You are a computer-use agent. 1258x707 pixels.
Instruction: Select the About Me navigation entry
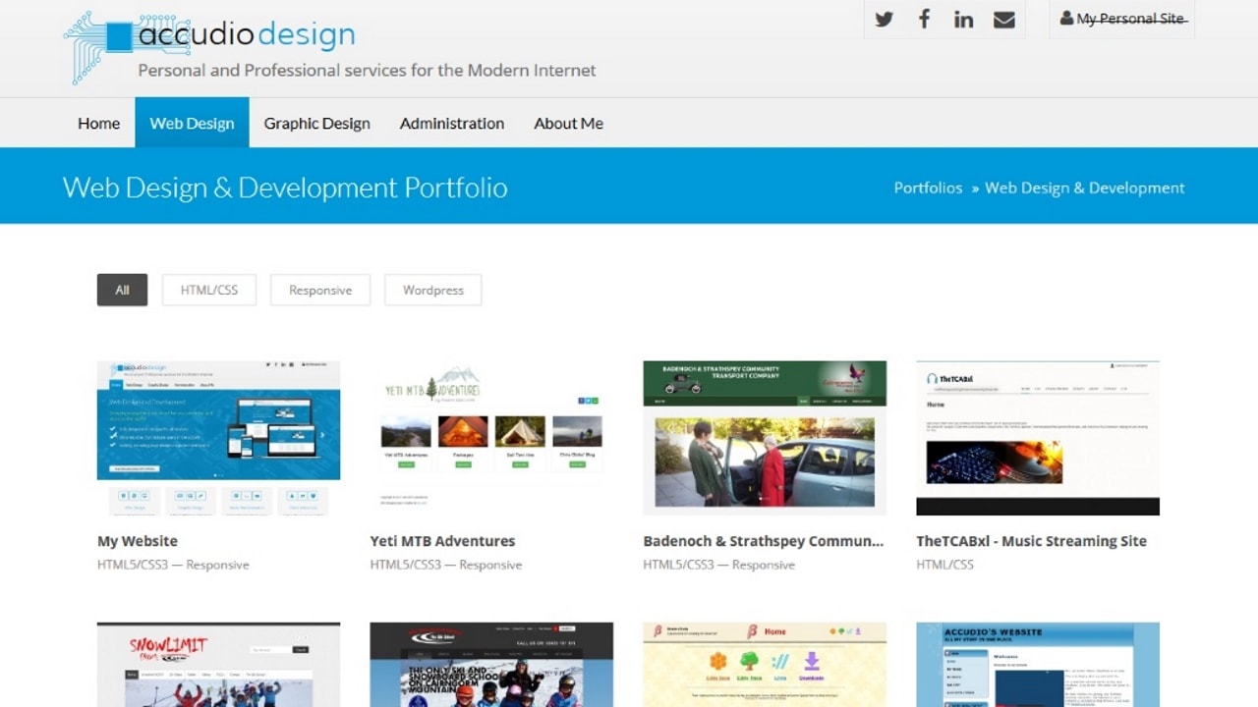568,123
